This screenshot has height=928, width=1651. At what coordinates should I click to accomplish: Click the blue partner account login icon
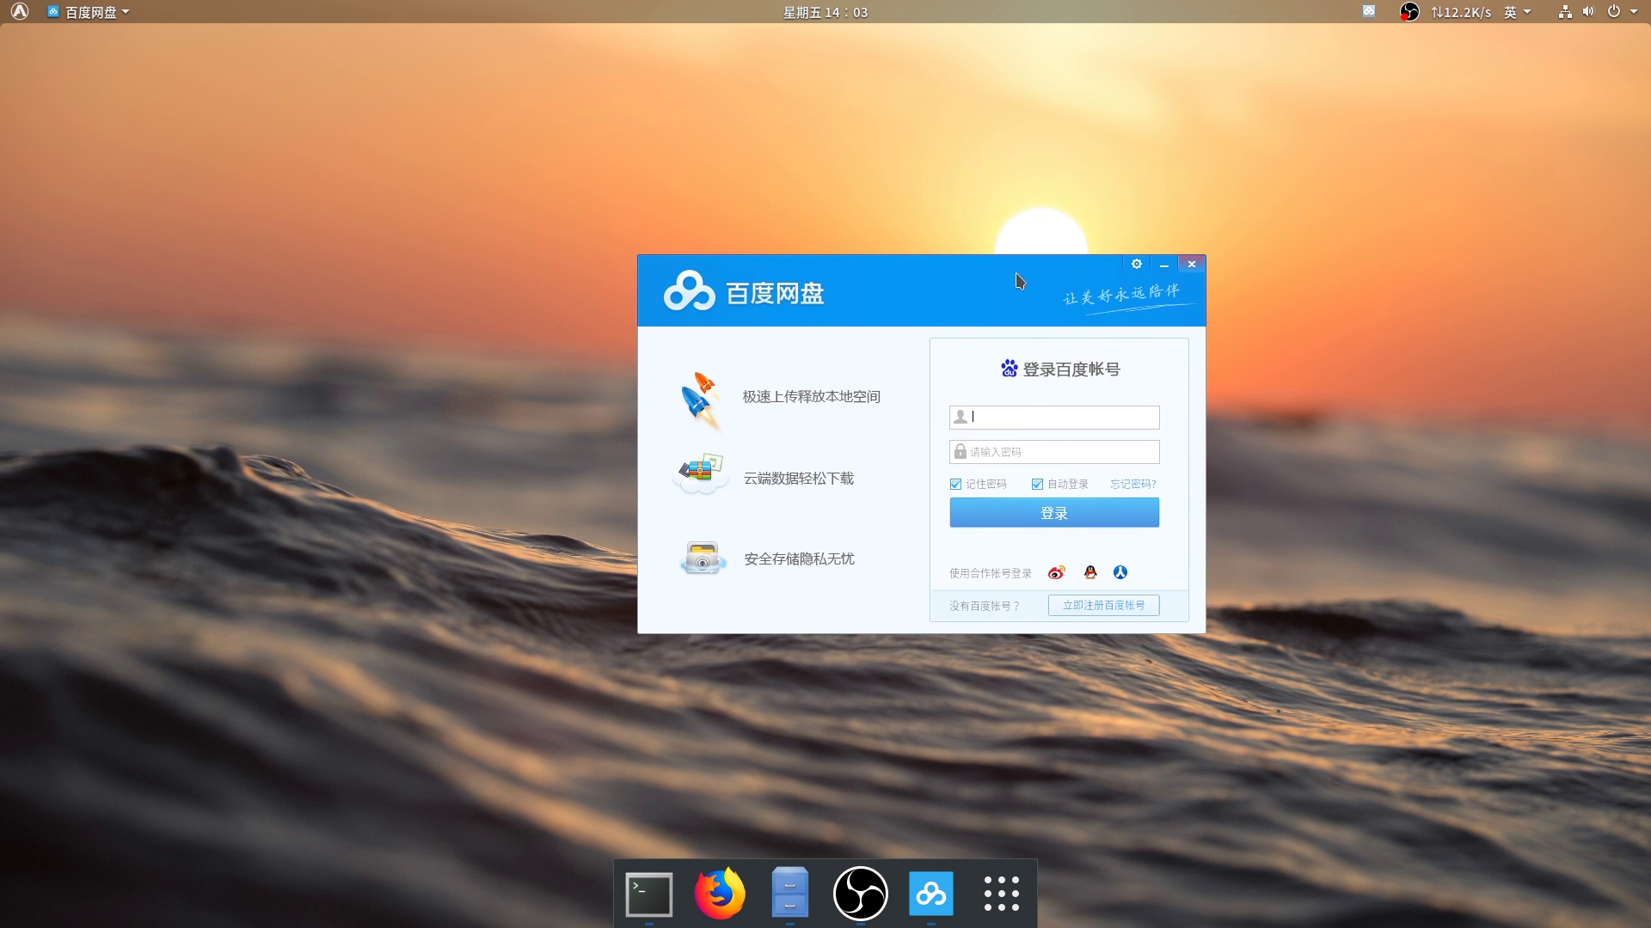pos(1120,572)
